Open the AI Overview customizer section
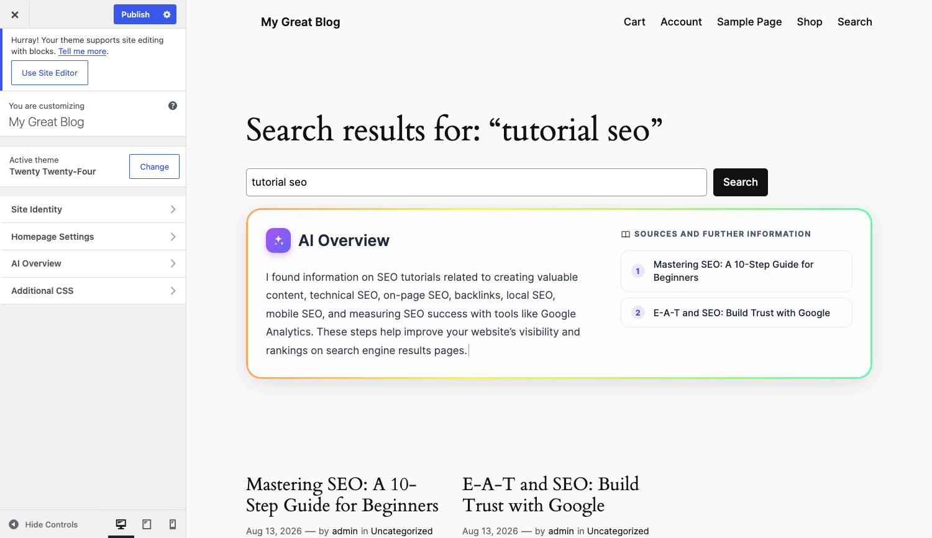Image resolution: width=932 pixels, height=538 pixels. coord(93,263)
